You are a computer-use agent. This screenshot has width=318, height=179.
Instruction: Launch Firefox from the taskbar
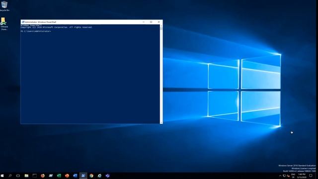coord(43,176)
